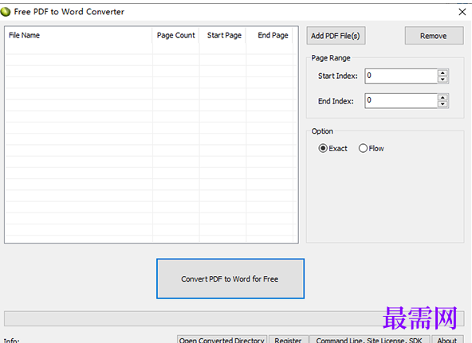Click the conversion progress bar
The width and height of the screenshot is (472, 343).
coord(234,318)
